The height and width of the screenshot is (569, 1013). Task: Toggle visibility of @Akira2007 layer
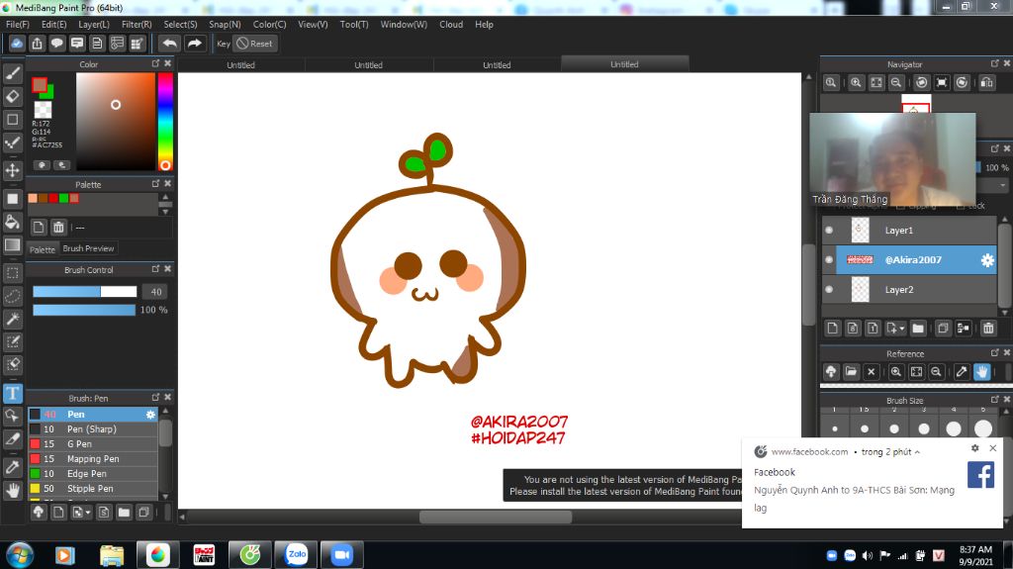(830, 260)
